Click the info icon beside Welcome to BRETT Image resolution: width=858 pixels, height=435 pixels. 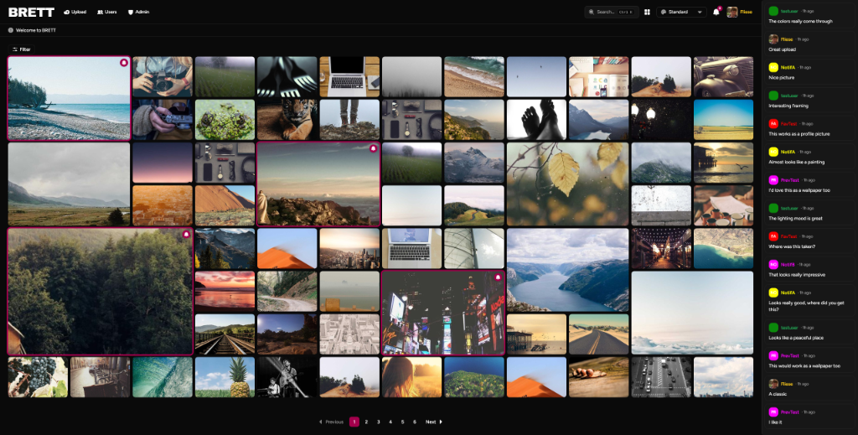pyautogui.click(x=10, y=30)
